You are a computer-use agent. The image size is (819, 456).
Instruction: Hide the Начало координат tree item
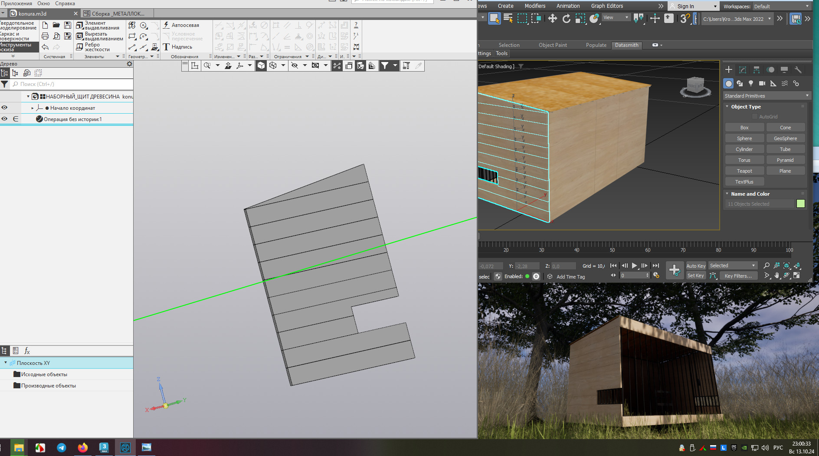point(4,108)
